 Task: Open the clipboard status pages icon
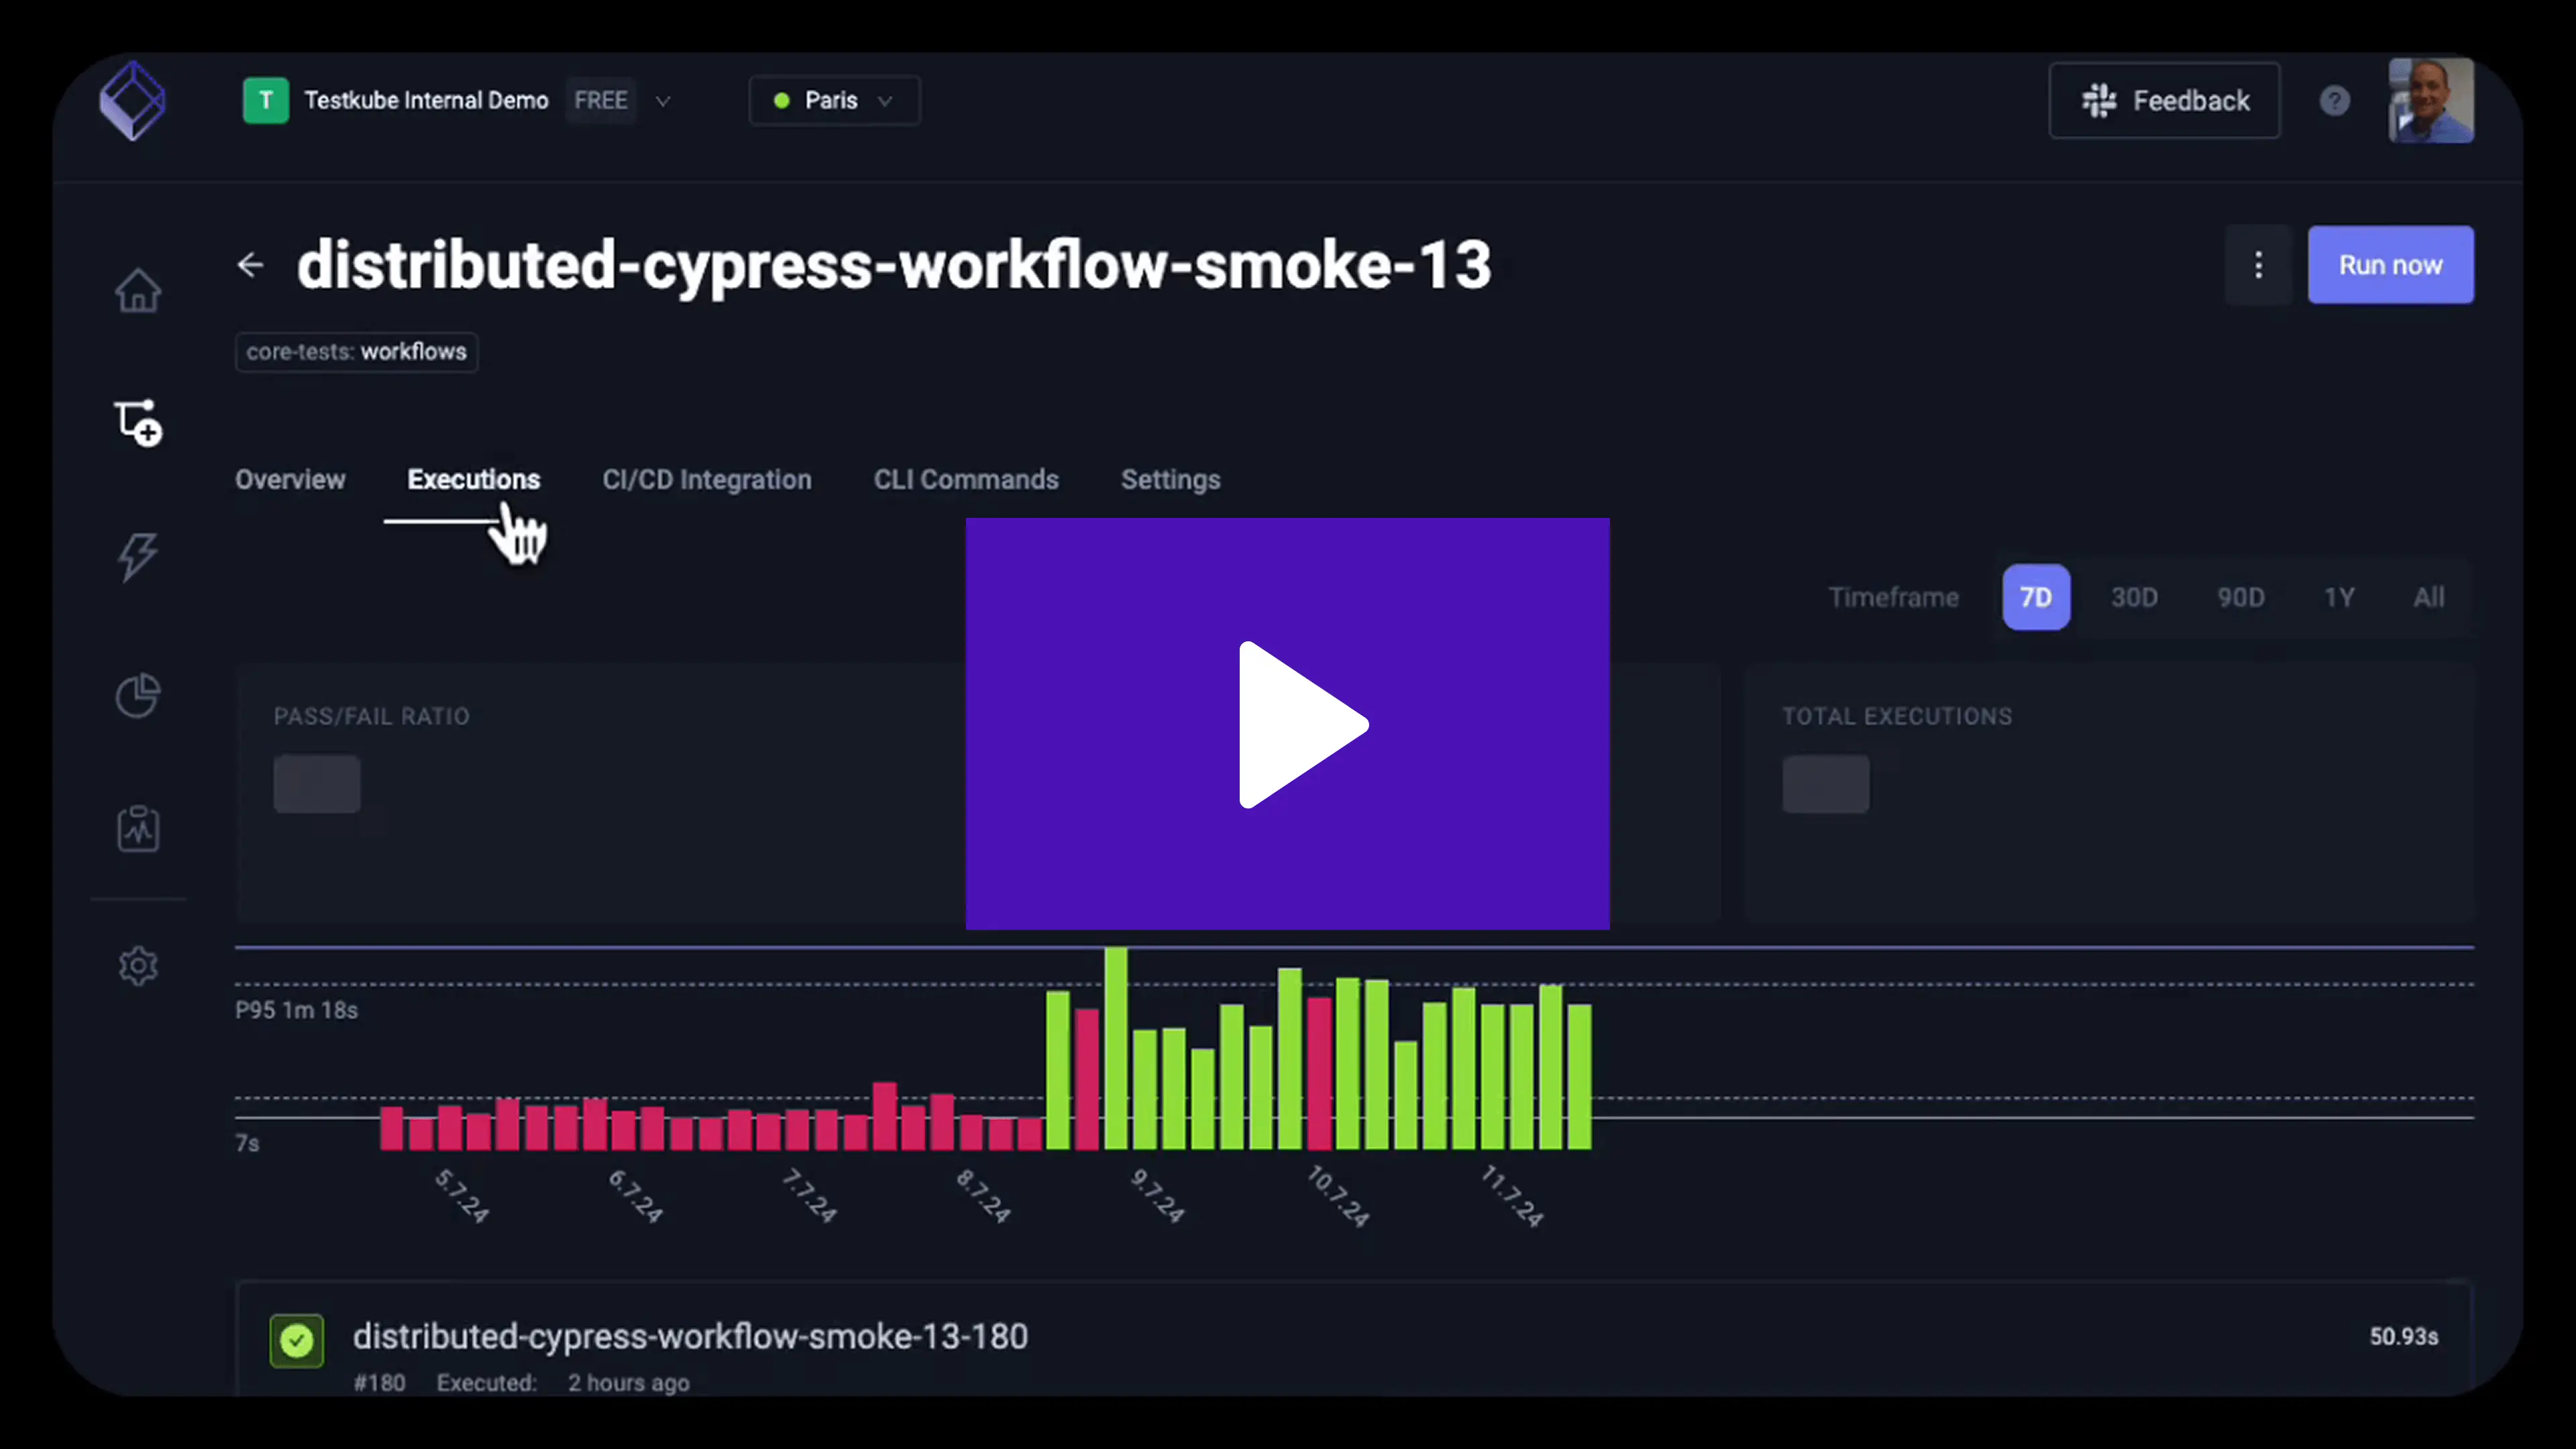(x=138, y=828)
